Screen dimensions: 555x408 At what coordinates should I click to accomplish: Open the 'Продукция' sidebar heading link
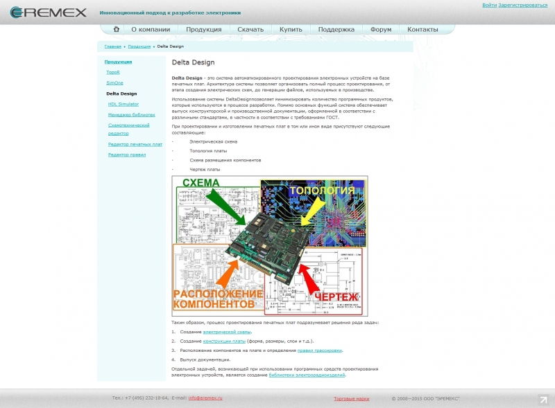click(118, 62)
